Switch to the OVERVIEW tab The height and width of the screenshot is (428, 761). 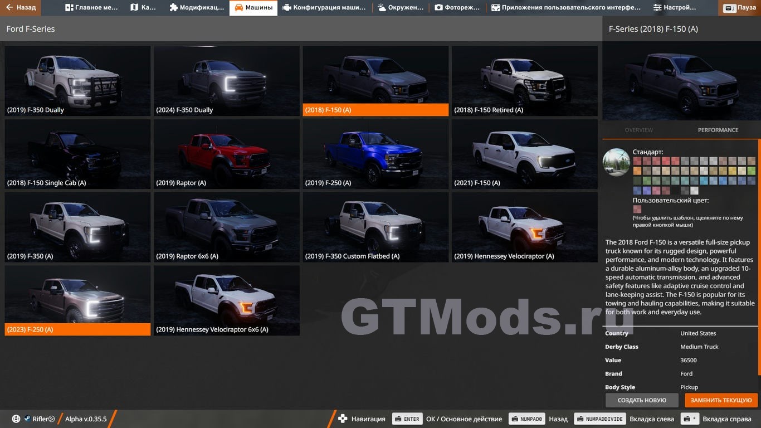[638, 130]
